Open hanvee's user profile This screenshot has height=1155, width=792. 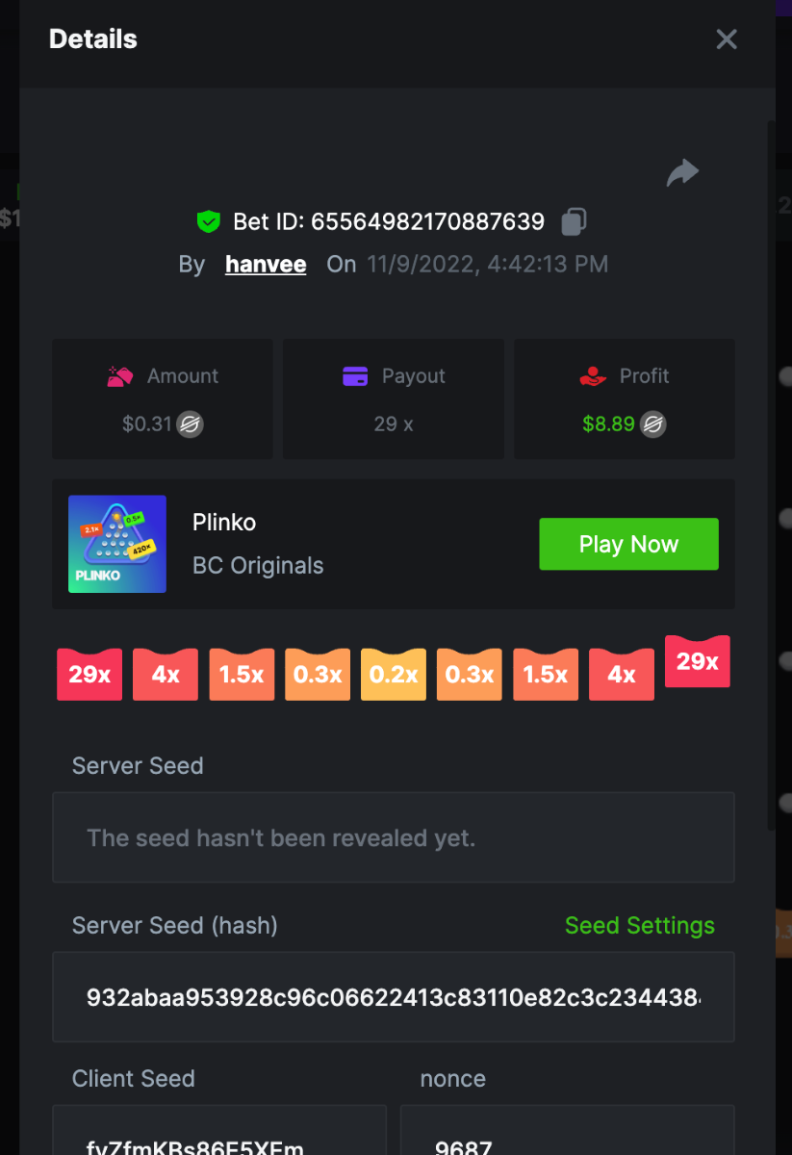[266, 264]
